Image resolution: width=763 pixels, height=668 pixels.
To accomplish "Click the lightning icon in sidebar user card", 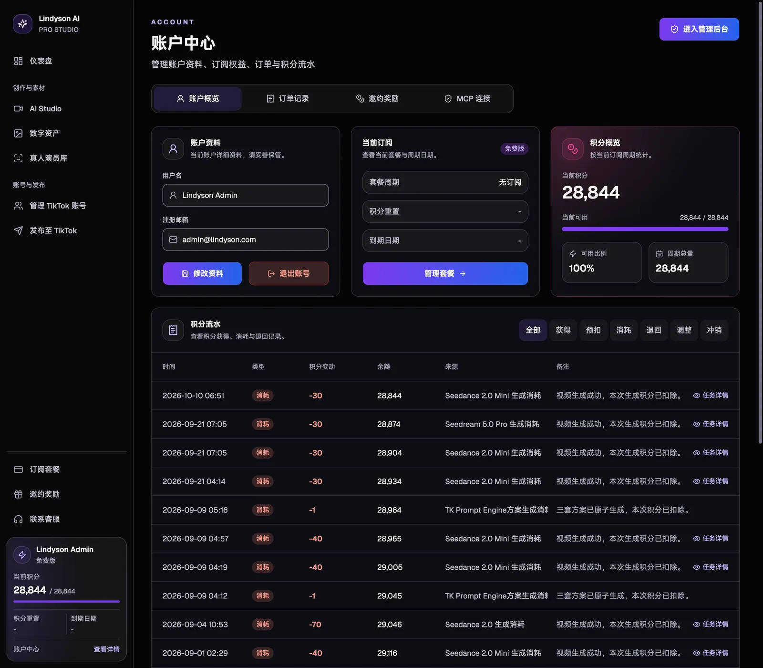I will point(22,554).
